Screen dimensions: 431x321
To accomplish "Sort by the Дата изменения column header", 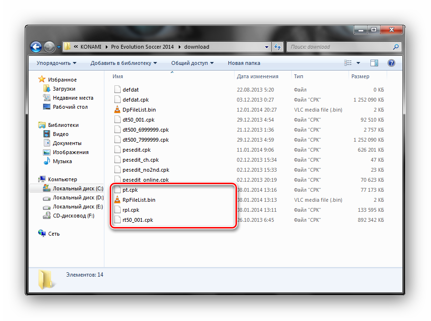I will (257, 76).
